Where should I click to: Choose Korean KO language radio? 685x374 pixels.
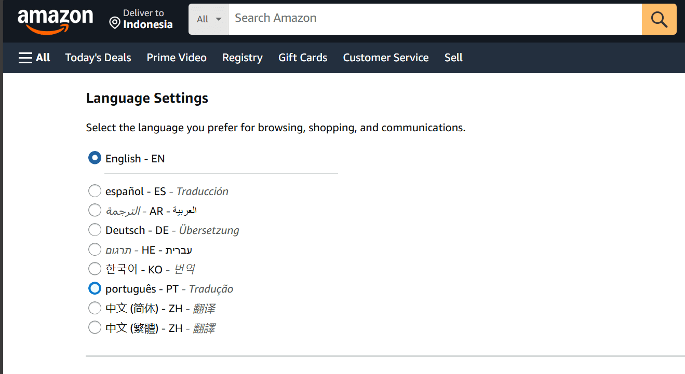tap(95, 269)
